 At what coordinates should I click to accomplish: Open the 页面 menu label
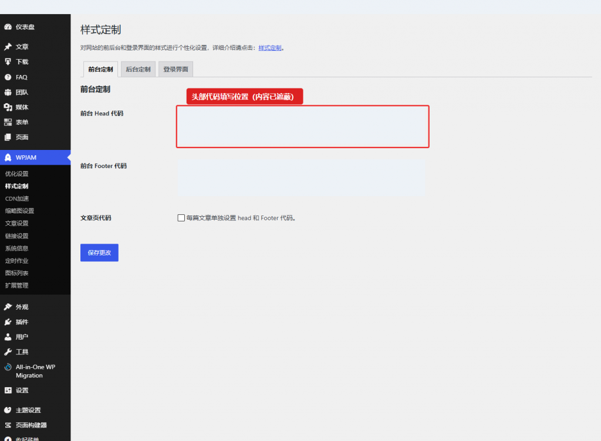click(22, 137)
